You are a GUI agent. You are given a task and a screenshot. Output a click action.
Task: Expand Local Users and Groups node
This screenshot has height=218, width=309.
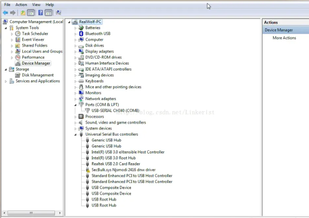pos(12,52)
